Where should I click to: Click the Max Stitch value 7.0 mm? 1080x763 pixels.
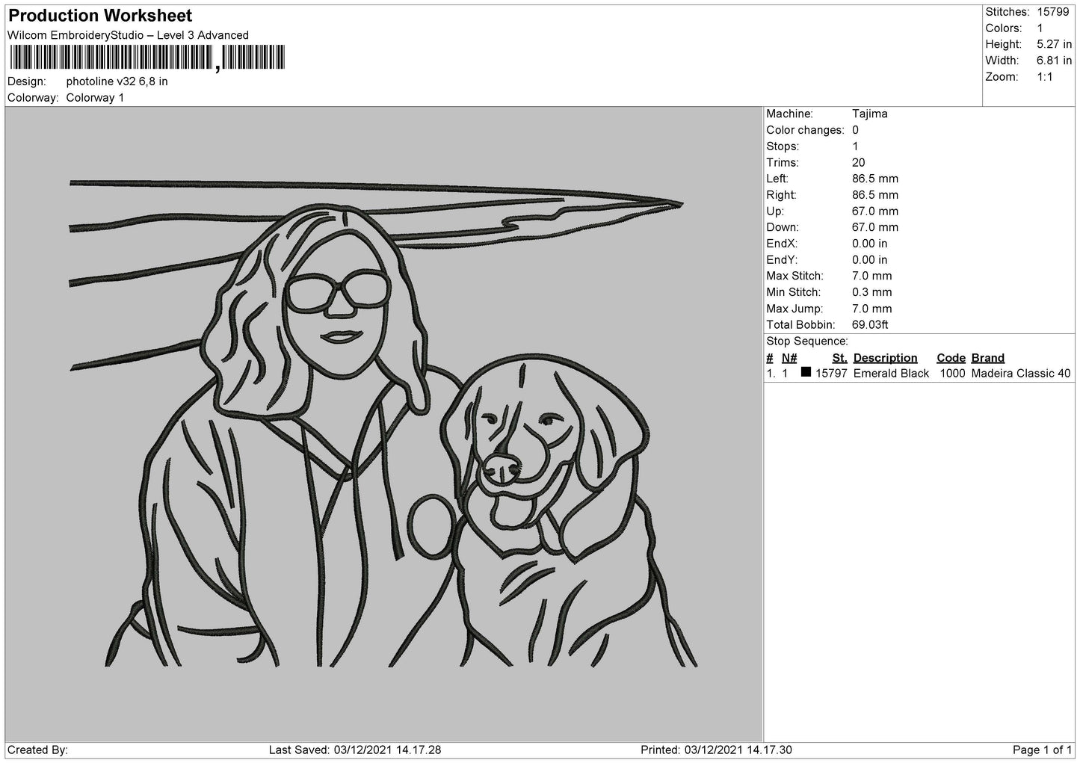pyautogui.click(x=871, y=277)
